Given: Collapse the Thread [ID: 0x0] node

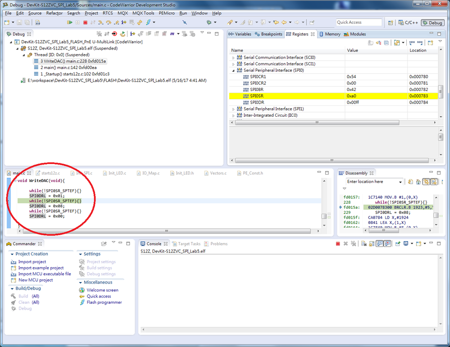Looking at the screenshot, I should [24, 55].
